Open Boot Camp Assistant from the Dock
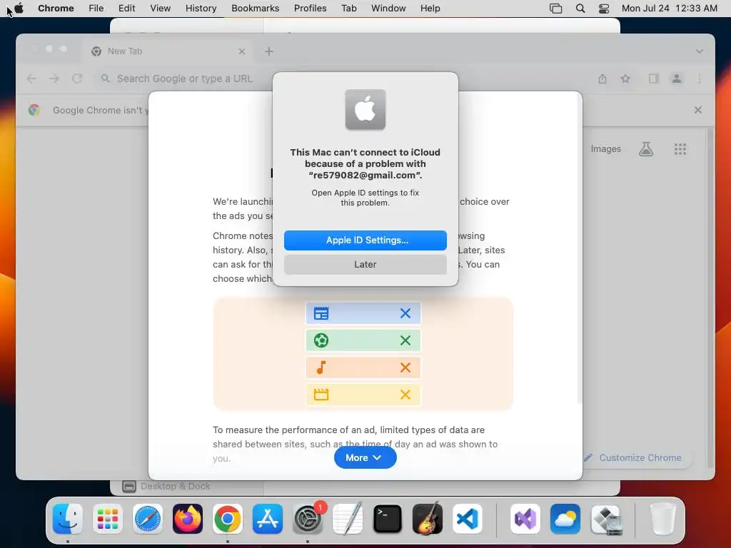The height and width of the screenshot is (548, 731). (605, 518)
